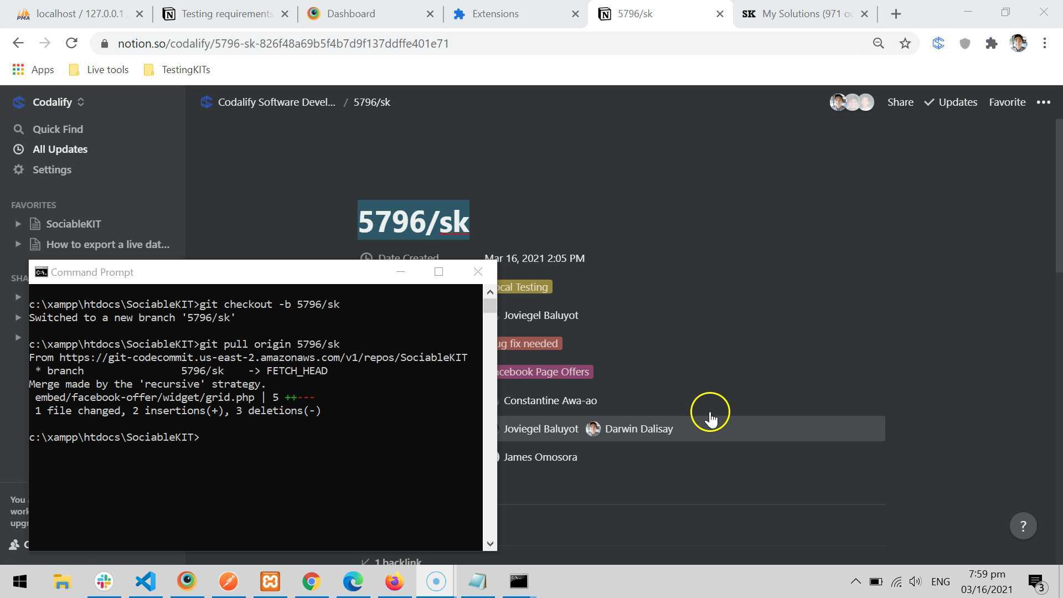Expand the SociableKIT favorites page
This screenshot has width=1063, height=598.
click(18, 224)
